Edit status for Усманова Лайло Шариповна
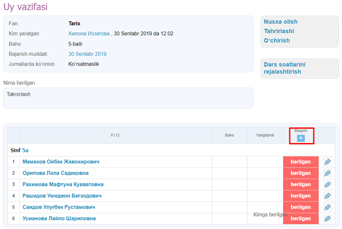342x229 pixels. [327, 218]
